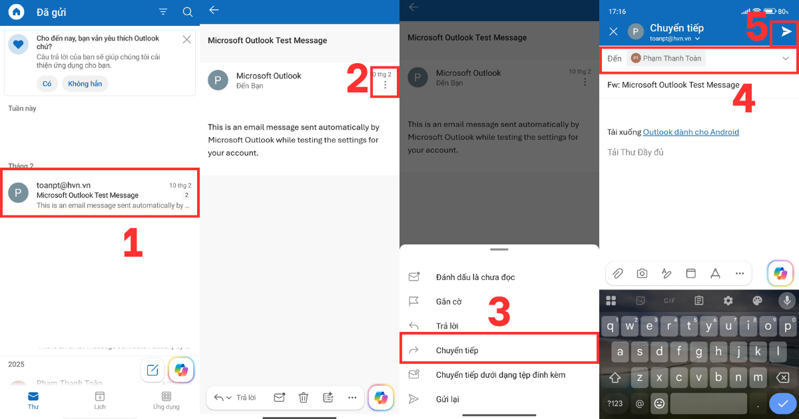
Task: Answer Có on the feedback card
Action: click(x=47, y=84)
